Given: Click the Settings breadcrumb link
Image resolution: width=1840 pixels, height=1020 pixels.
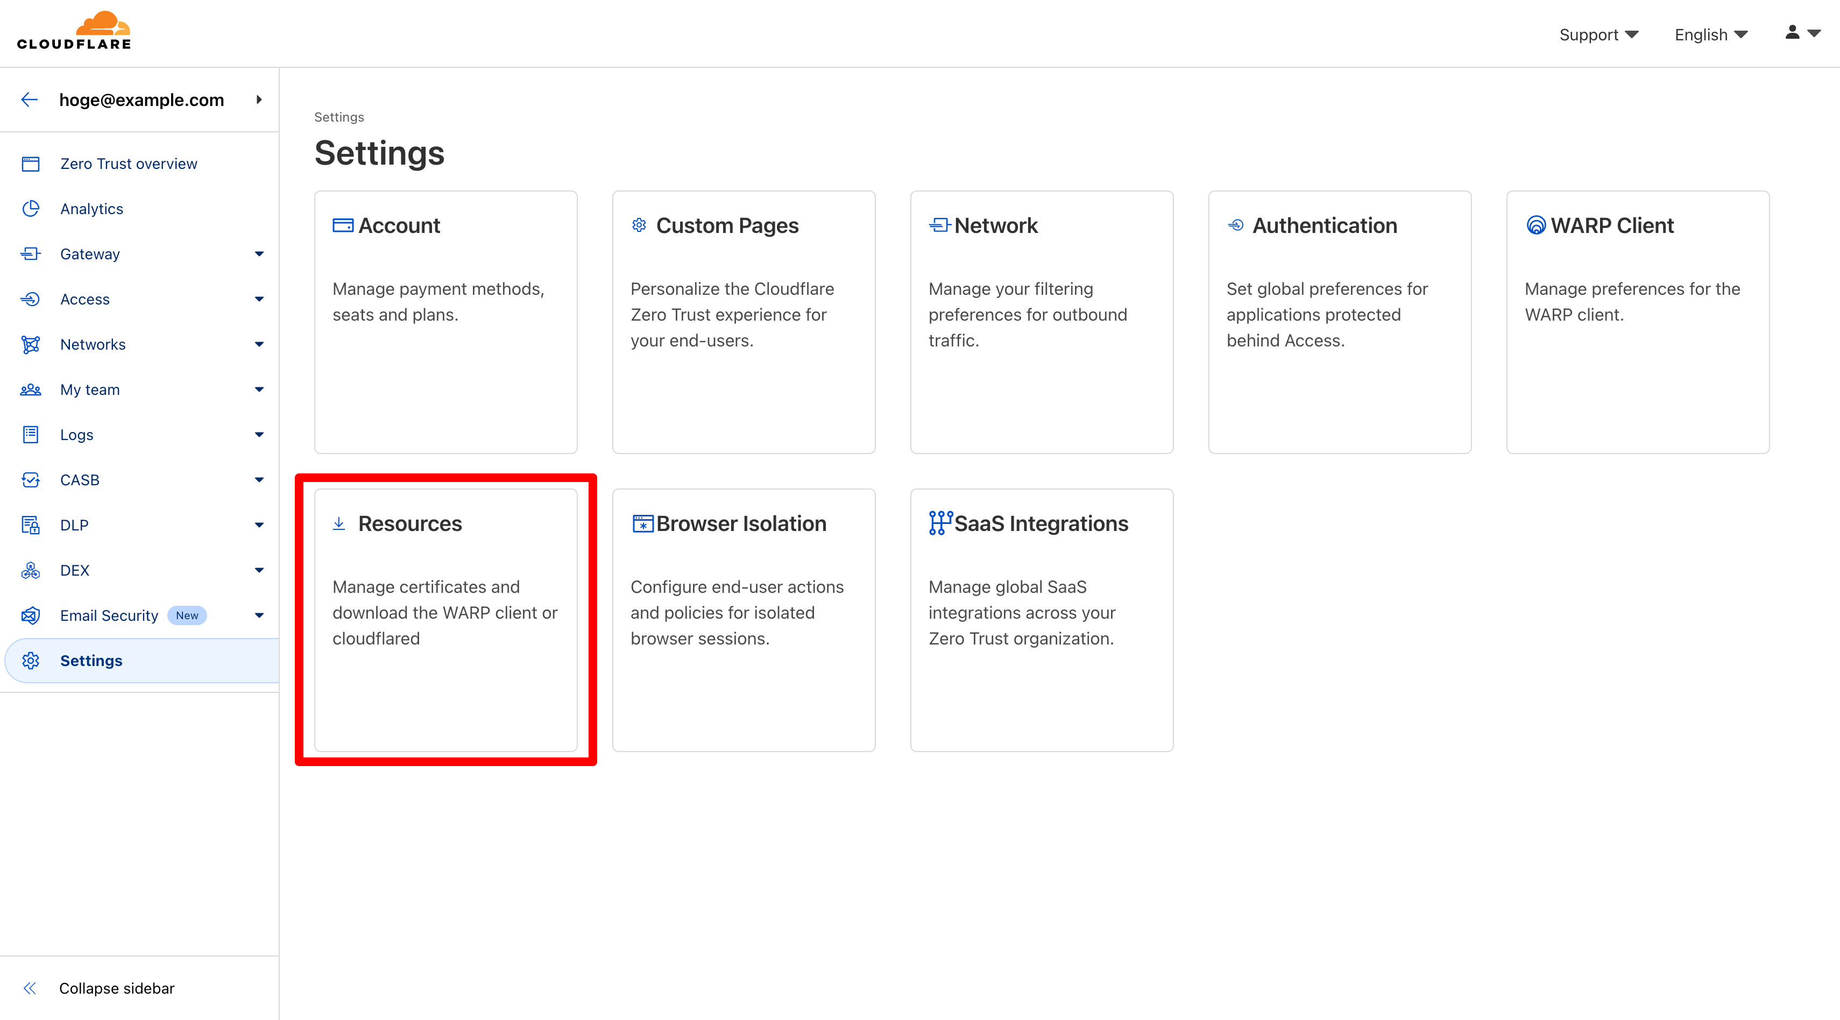Looking at the screenshot, I should (338, 117).
